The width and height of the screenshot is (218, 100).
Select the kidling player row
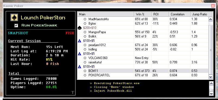(143, 49)
